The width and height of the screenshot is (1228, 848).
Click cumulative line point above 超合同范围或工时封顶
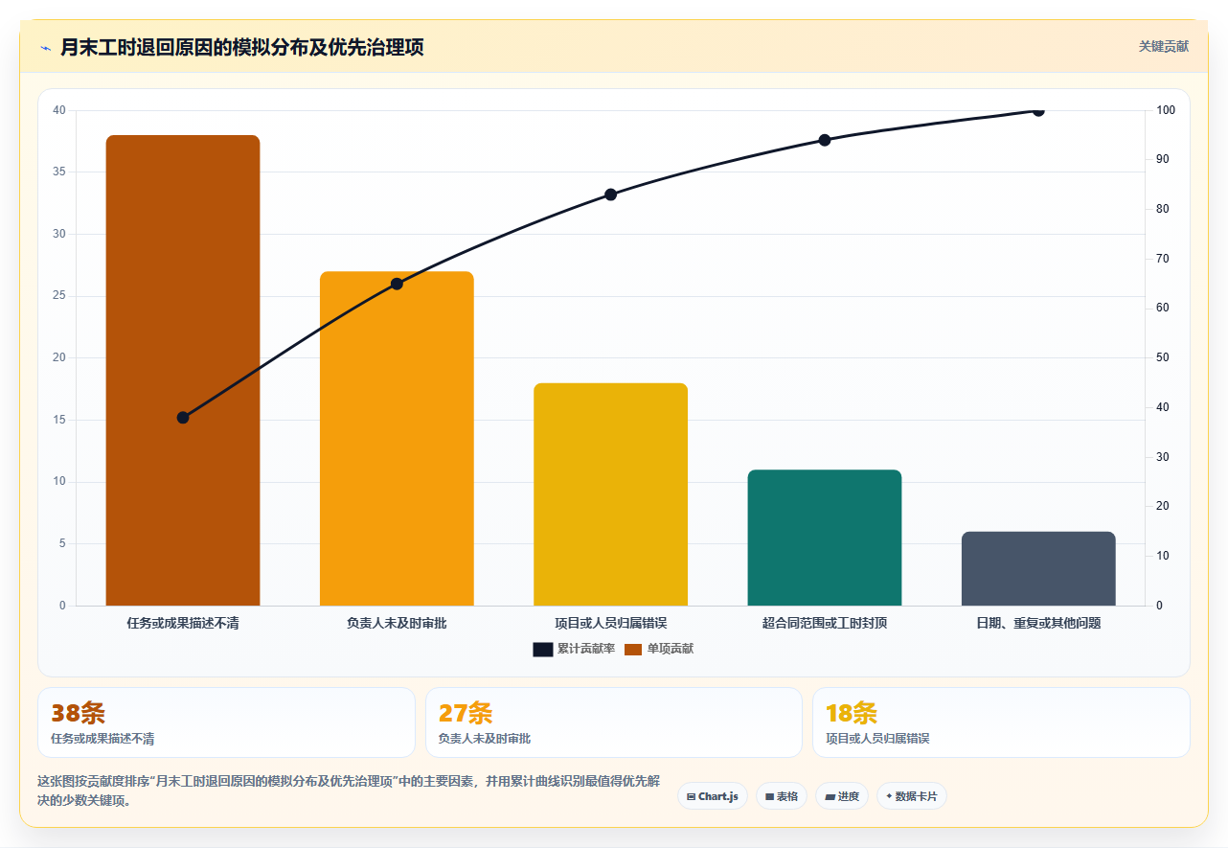(825, 140)
